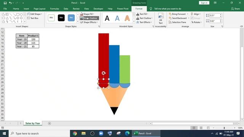Switch to the Formulas tab
Screen dimensions: 244x137
55,9
